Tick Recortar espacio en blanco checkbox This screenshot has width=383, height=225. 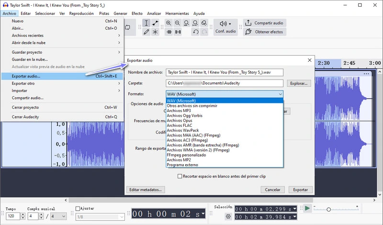tap(180, 176)
